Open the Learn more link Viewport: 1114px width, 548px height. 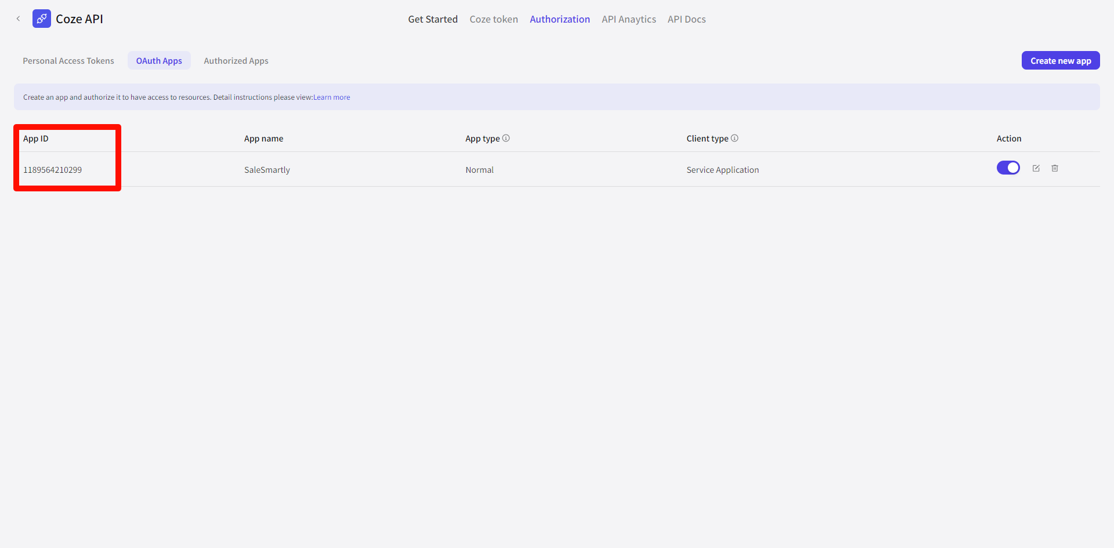pos(331,97)
